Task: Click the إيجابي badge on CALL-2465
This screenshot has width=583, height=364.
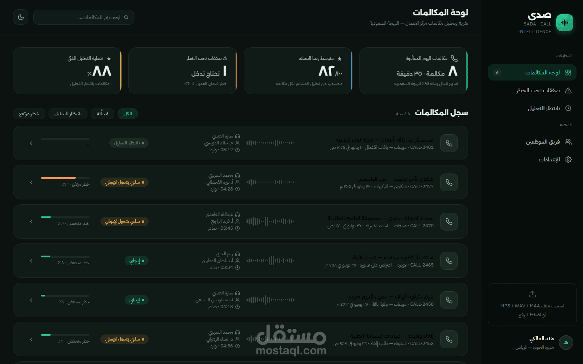Action: pyautogui.click(x=136, y=261)
